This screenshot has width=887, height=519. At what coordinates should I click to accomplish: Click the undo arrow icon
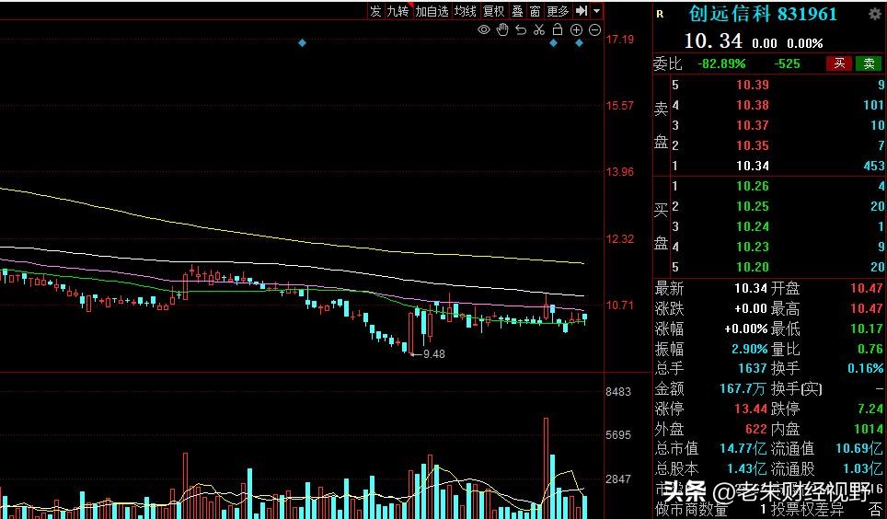pyautogui.click(x=521, y=30)
